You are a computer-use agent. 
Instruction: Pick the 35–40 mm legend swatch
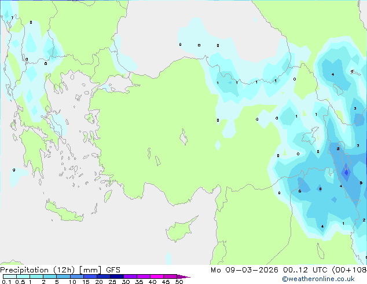point(144,276)
